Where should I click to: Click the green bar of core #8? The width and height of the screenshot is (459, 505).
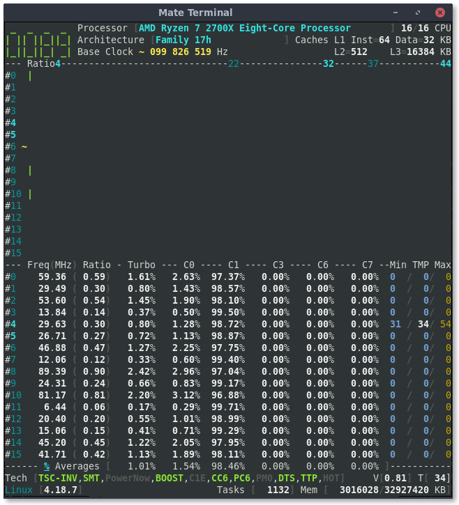pos(30,171)
